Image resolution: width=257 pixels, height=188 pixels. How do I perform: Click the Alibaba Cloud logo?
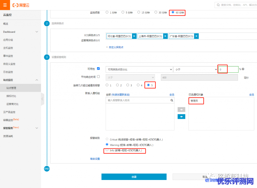21,5
